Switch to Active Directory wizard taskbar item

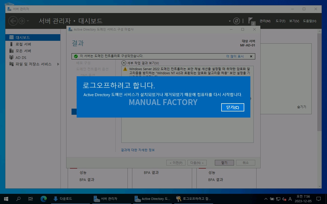[x=153, y=199]
